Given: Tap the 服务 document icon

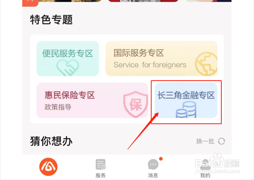Looking at the screenshot, I should click(101, 164).
